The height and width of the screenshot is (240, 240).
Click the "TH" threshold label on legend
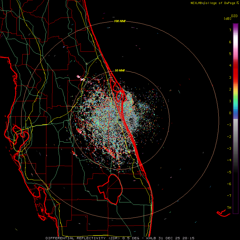pyautogui.click(x=229, y=208)
